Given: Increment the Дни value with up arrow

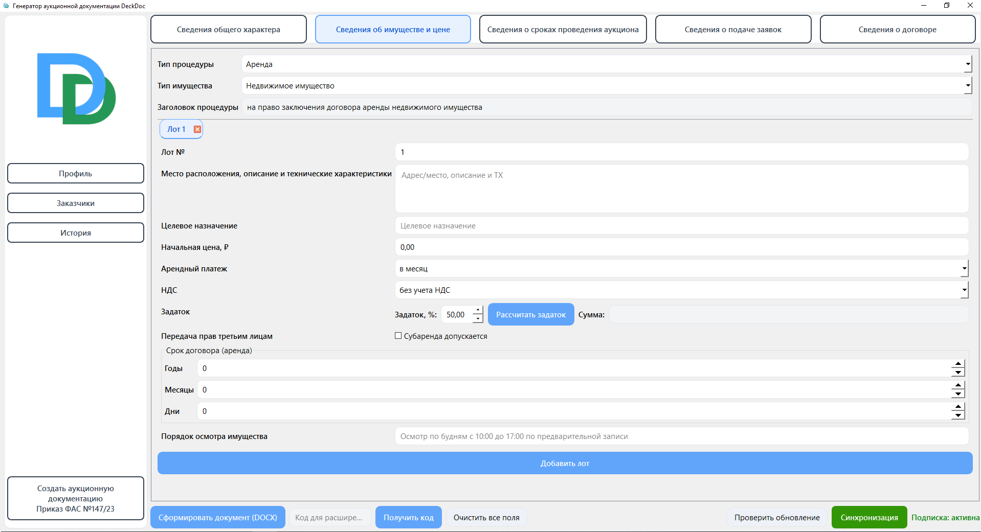Looking at the screenshot, I should [x=957, y=407].
